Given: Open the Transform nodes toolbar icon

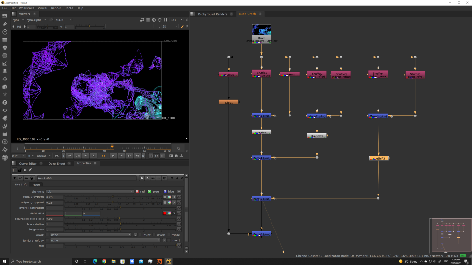Looking at the screenshot, I should [x=5, y=79].
